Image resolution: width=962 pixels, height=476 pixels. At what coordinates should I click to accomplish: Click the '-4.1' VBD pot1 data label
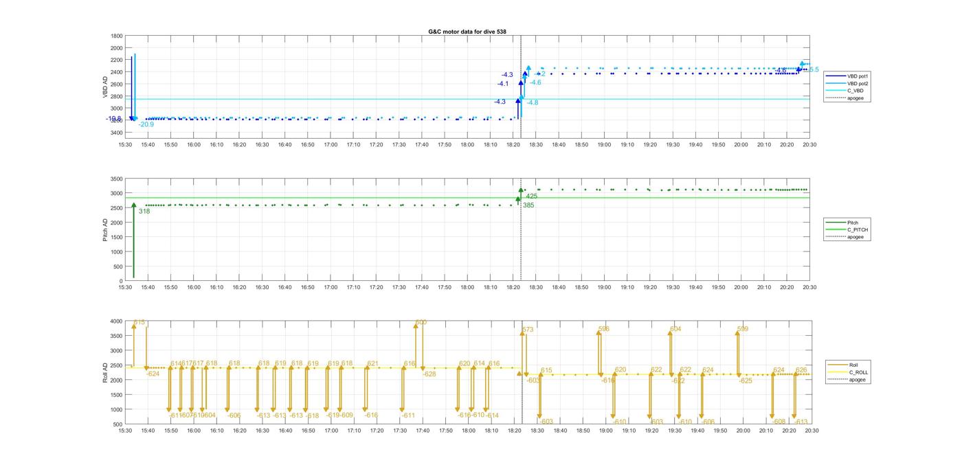(503, 84)
